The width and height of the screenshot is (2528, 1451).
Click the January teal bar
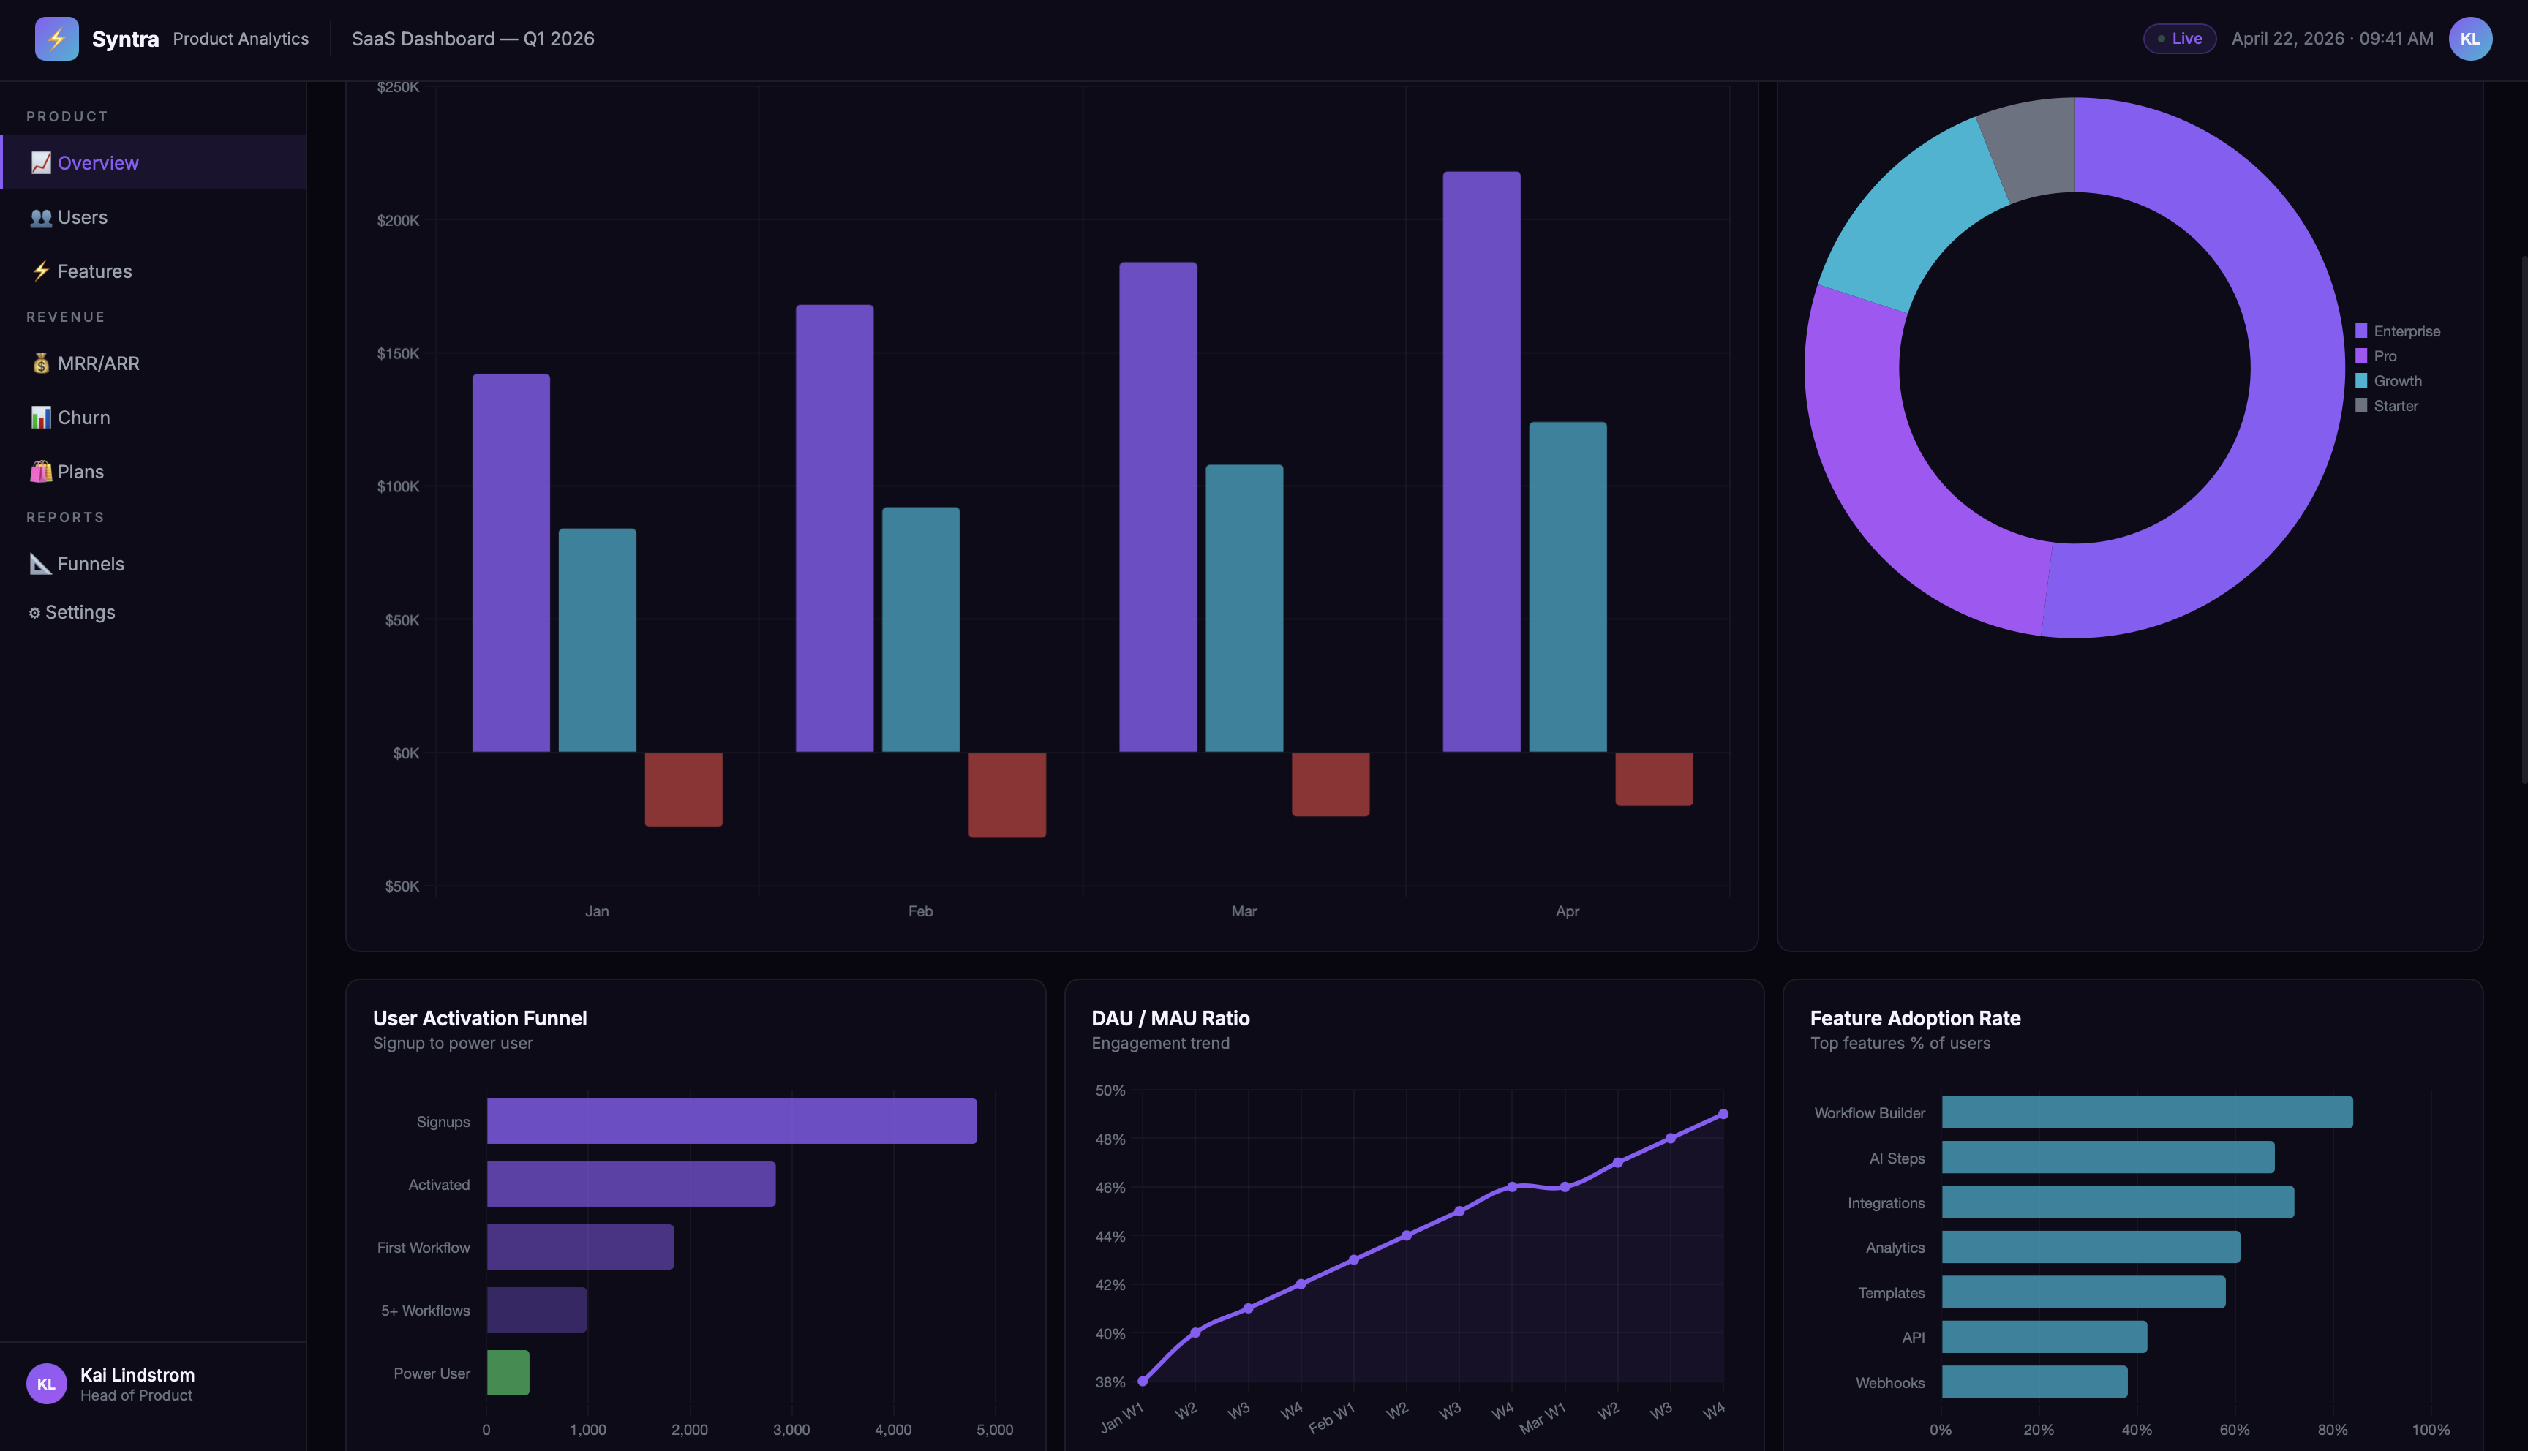pyautogui.click(x=597, y=640)
